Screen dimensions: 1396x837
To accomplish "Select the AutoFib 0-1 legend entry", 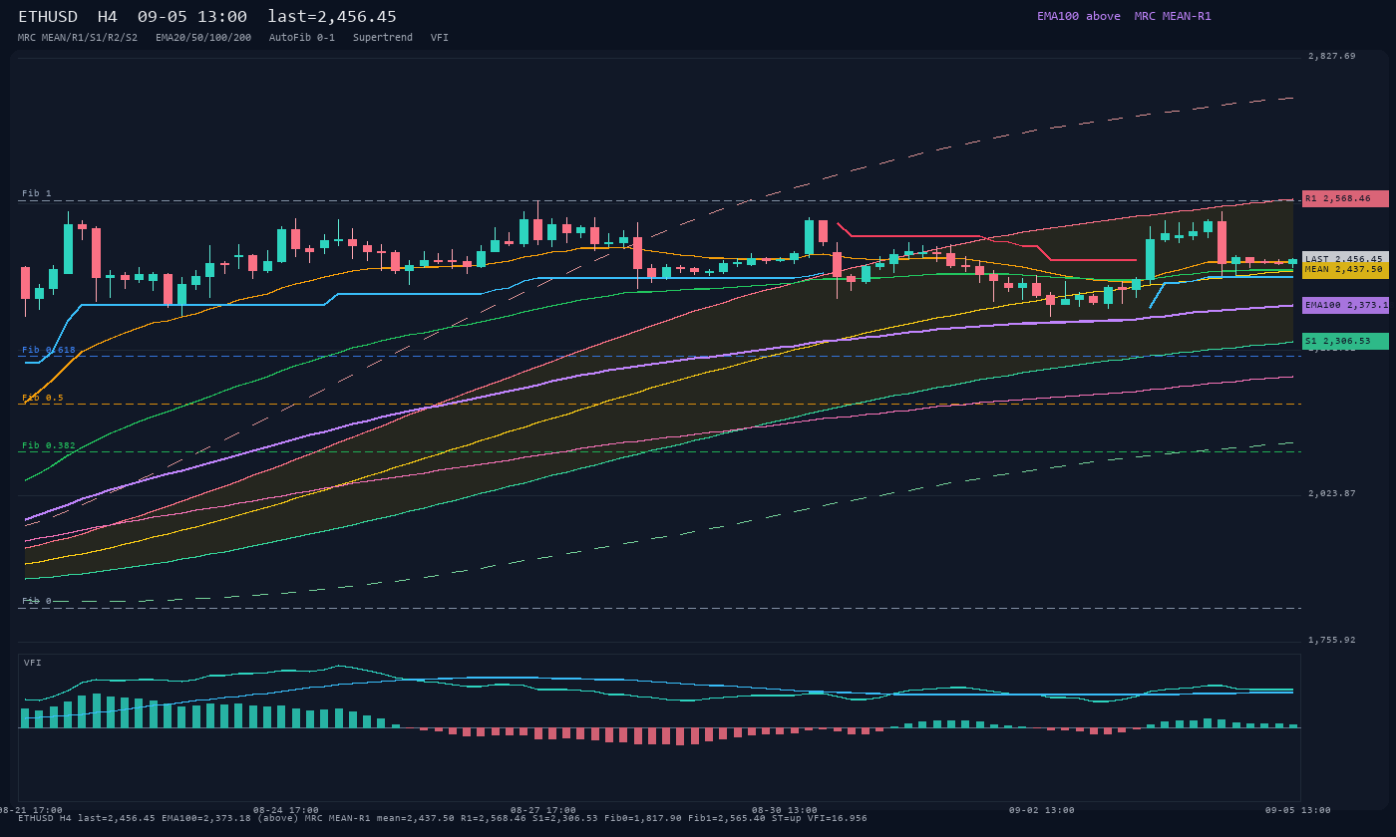I will (302, 38).
